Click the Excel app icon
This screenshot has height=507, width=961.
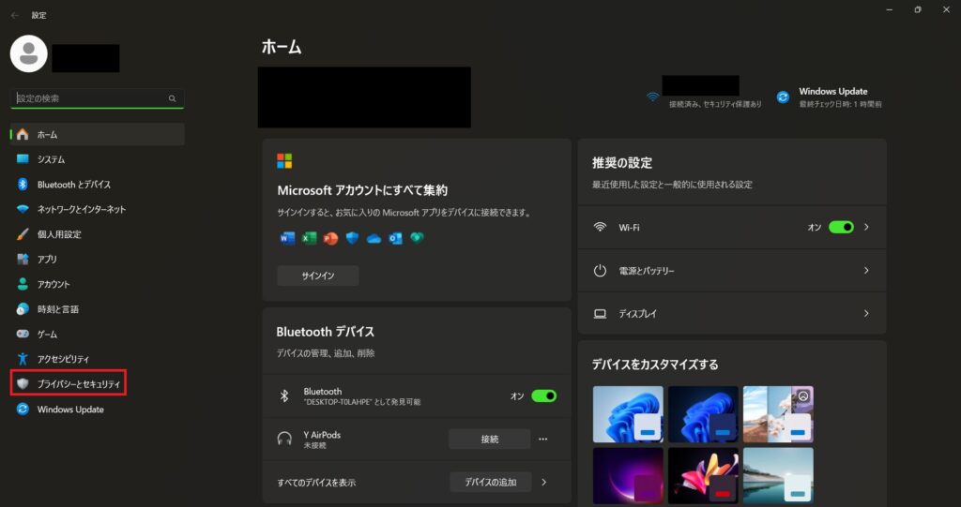click(309, 238)
